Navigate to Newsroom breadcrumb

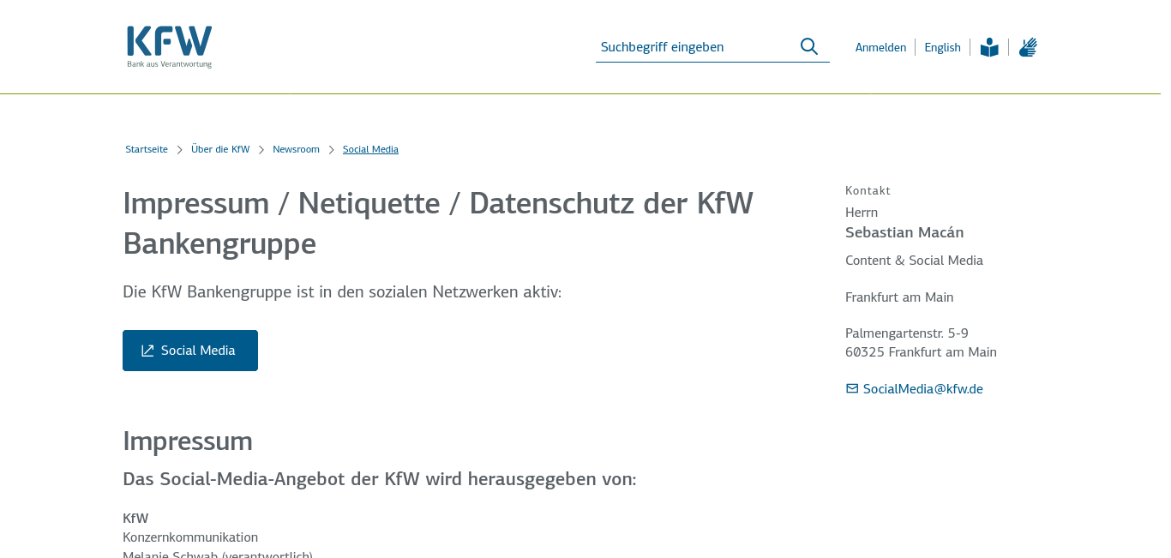296,149
